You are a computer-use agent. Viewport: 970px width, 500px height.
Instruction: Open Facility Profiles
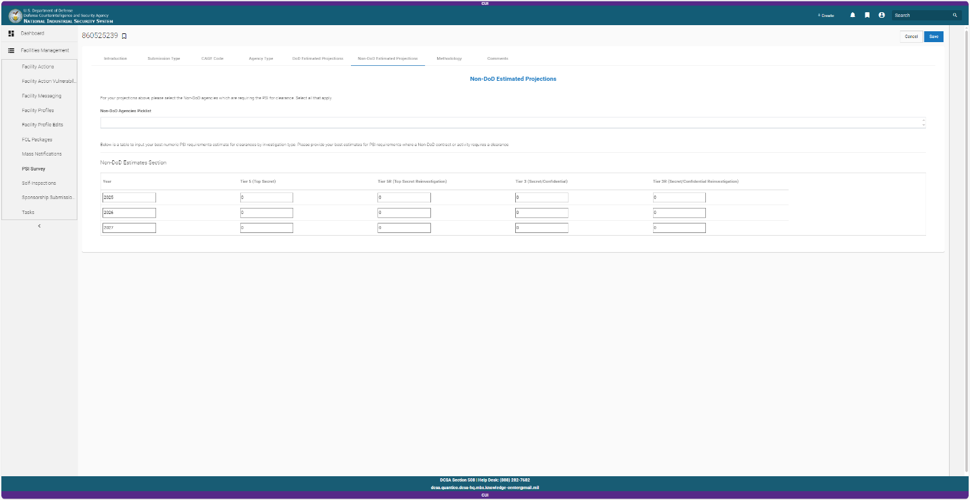pos(39,110)
